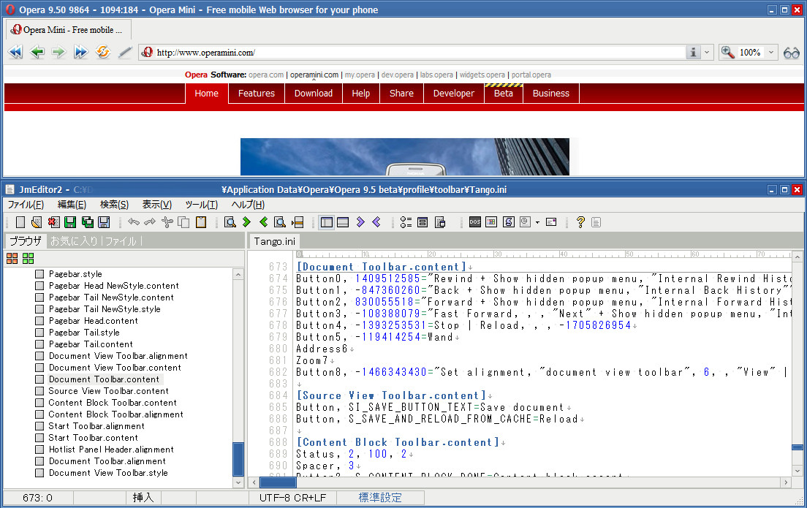Click the editor horizontal scrollbar thumb
Viewport: 807px width, 508px height.
click(278, 482)
